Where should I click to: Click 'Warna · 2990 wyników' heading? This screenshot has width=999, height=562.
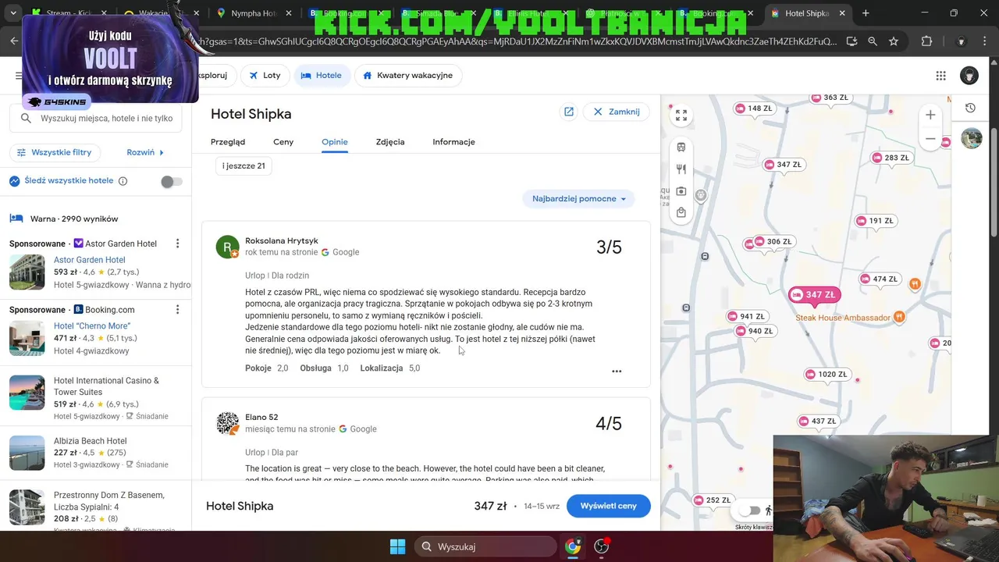[74, 219]
